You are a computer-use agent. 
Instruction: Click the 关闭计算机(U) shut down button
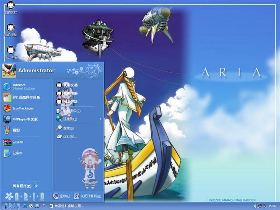(x=87, y=196)
